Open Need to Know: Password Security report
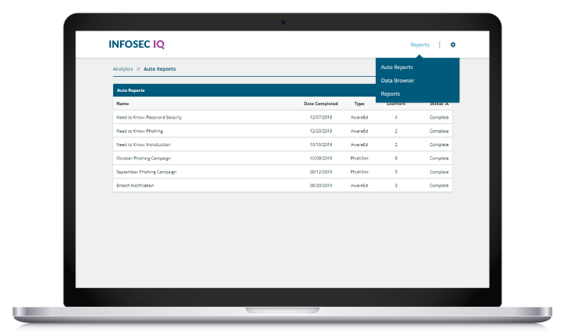Screen dimensions: 565x336 pyautogui.click(x=149, y=117)
